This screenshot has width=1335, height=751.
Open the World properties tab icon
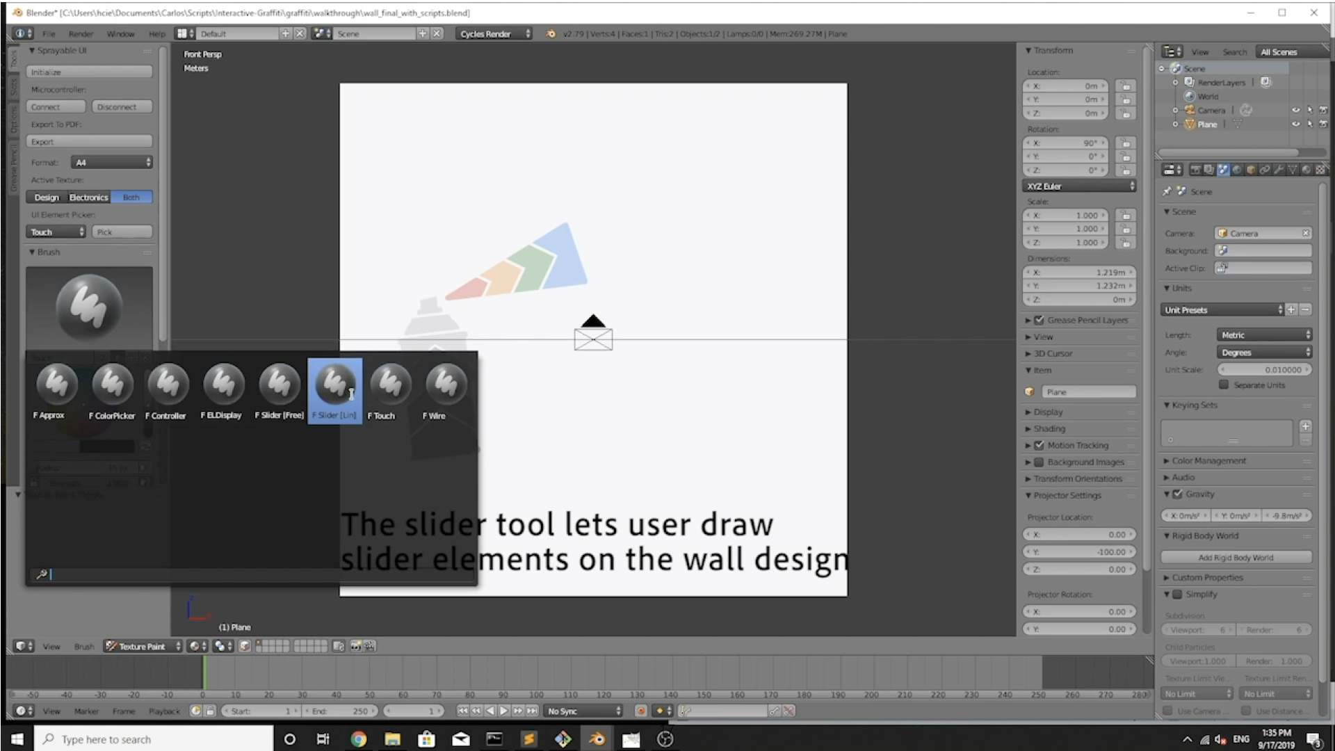[x=1237, y=170]
